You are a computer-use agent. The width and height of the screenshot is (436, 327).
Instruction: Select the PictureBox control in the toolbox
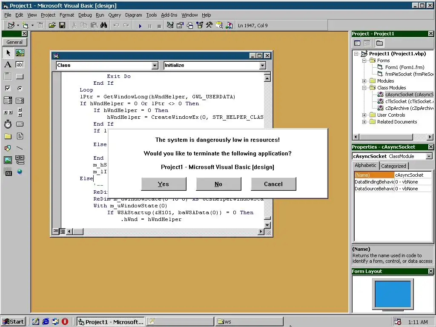(20, 52)
